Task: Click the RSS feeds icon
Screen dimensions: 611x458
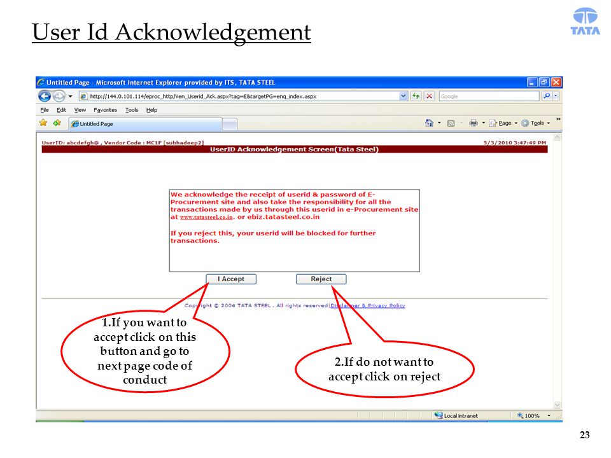Action: click(x=451, y=123)
